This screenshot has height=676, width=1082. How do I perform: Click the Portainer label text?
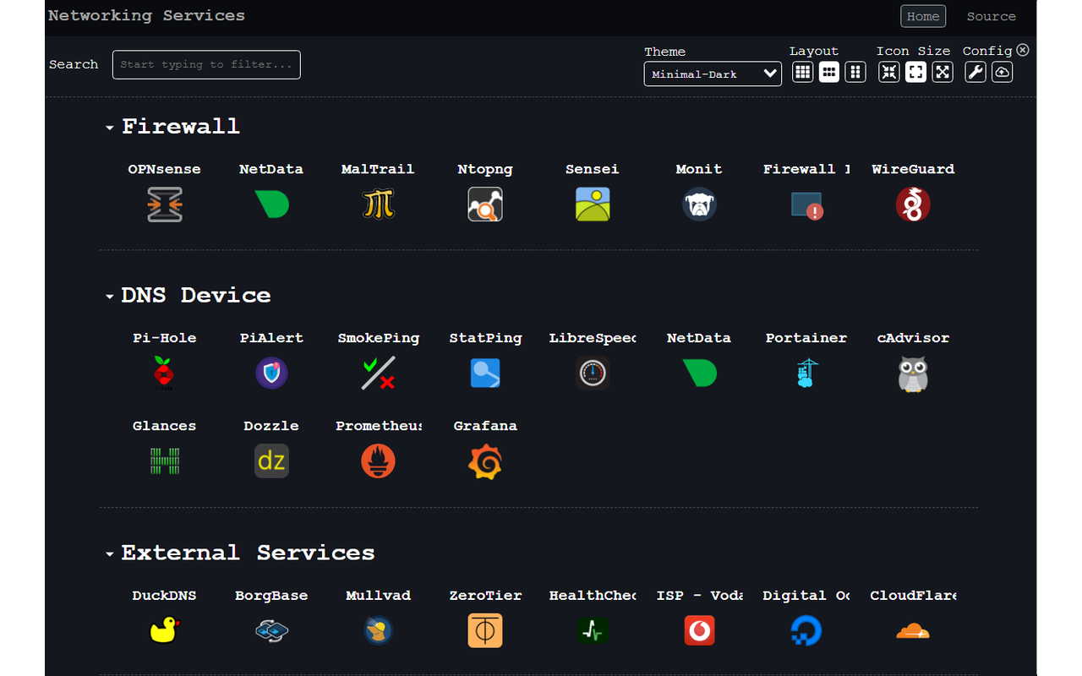coord(806,338)
